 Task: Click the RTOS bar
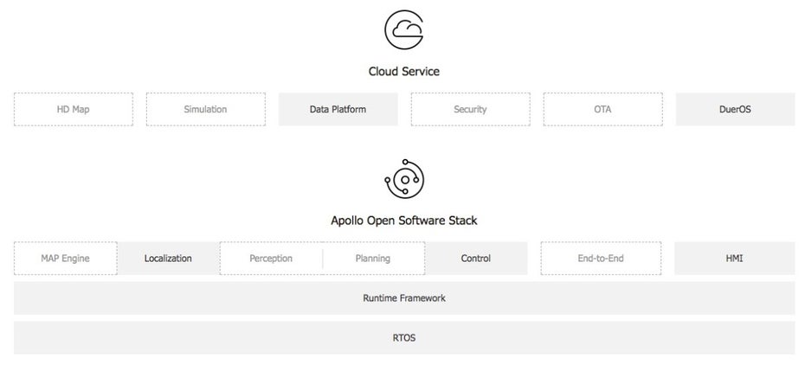(x=404, y=338)
